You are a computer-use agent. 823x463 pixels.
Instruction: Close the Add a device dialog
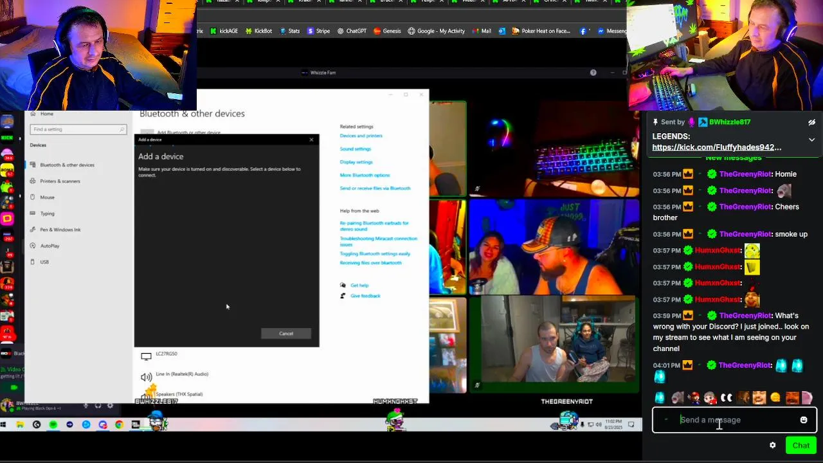pos(312,140)
